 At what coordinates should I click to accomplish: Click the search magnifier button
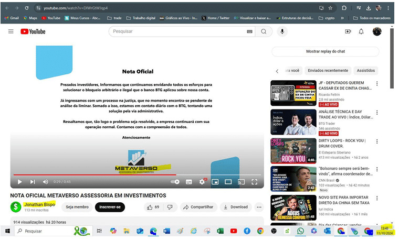(x=264, y=31)
